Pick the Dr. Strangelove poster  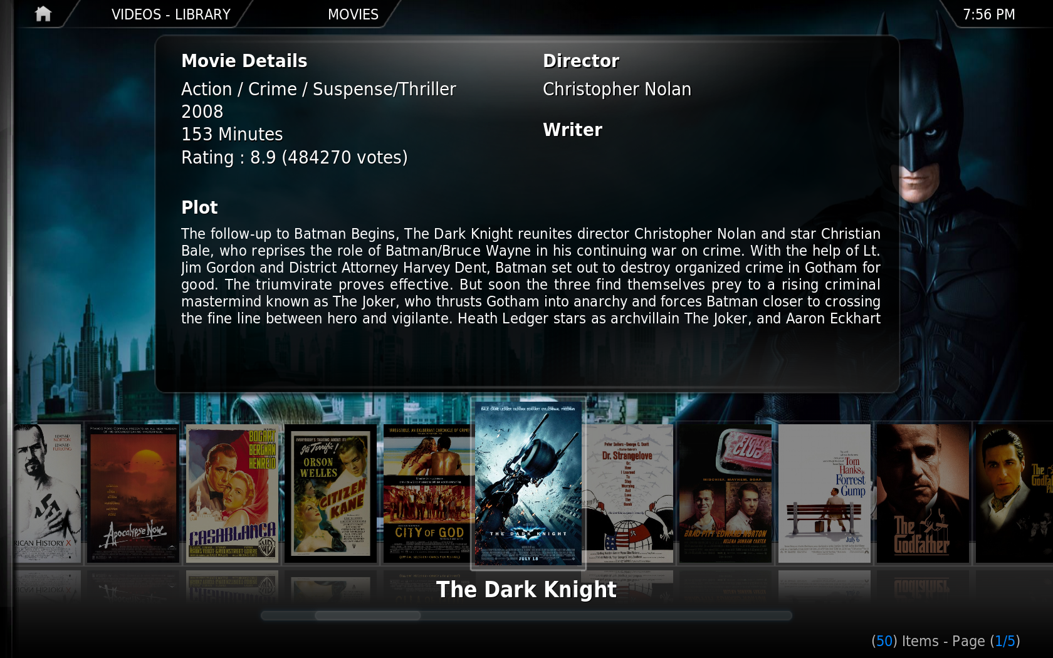[x=629, y=493]
